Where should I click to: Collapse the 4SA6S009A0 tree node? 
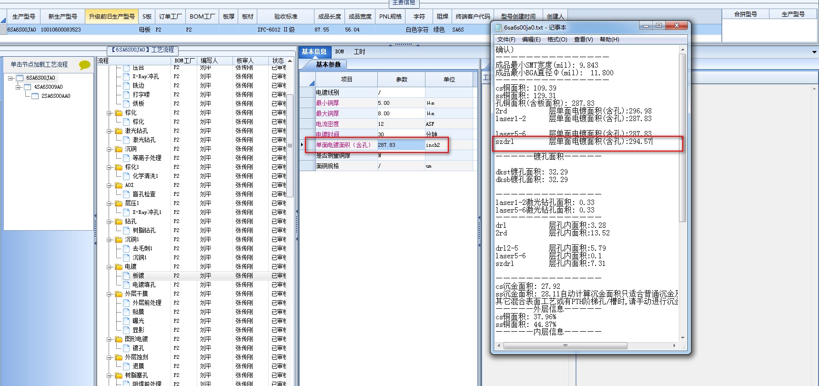point(18,87)
